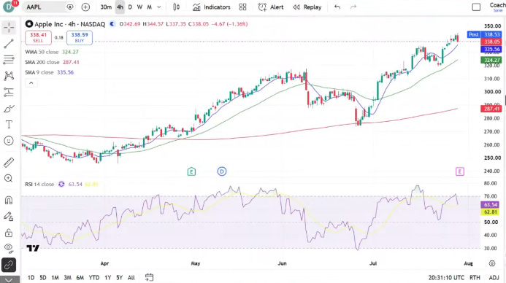Open the blue dividend D marker
The width and height of the screenshot is (506, 283).
pos(222,171)
